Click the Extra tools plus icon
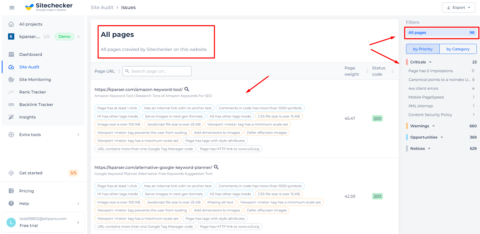This screenshot has width=480, height=234. click(x=11, y=135)
